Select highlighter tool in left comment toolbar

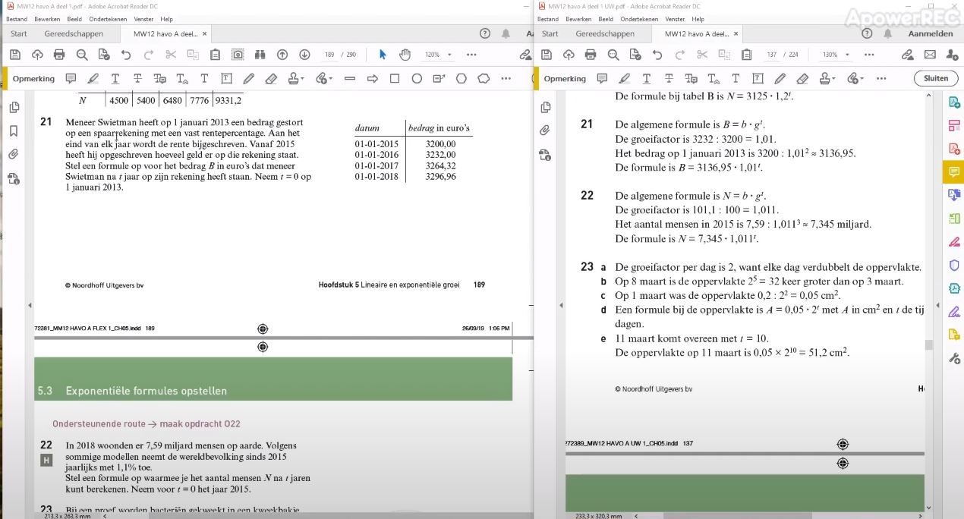[x=93, y=78]
